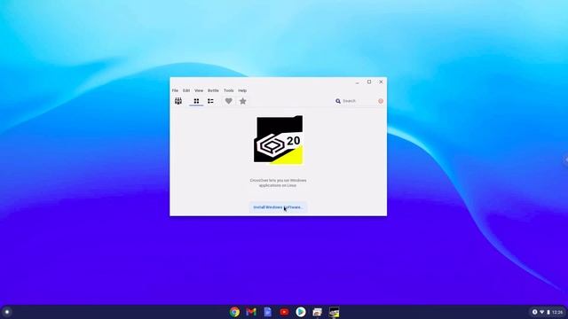
Task: Open the Edit menu
Action: [186, 90]
